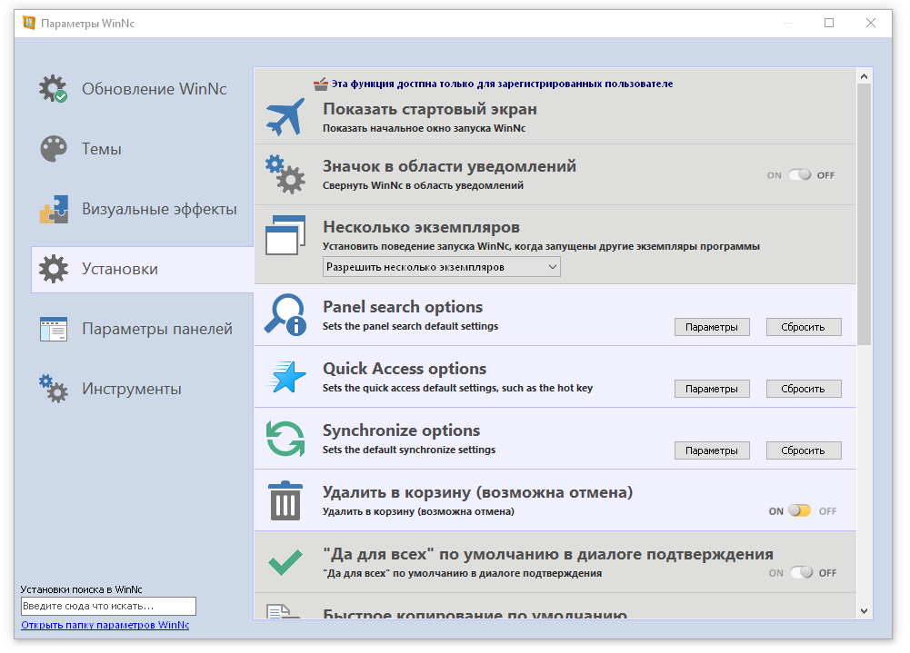The width and height of the screenshot is (910, 653).
Task: Click the gears icon for notification area setting
Action: click(285, 174)
